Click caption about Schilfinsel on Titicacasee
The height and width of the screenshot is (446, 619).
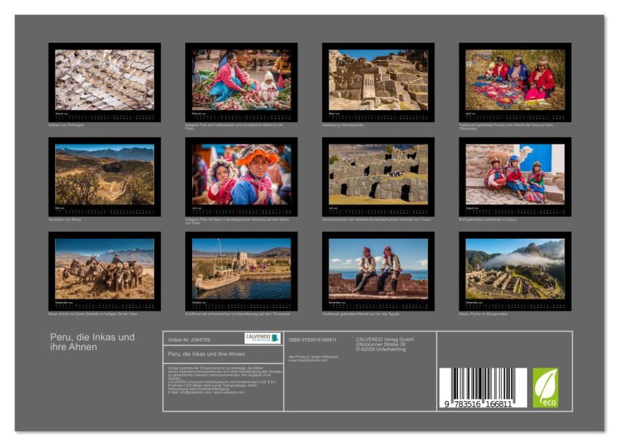[x=238, y=314]
